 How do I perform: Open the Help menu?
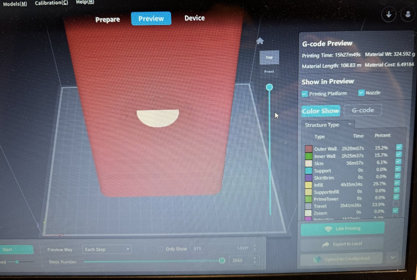85,2
